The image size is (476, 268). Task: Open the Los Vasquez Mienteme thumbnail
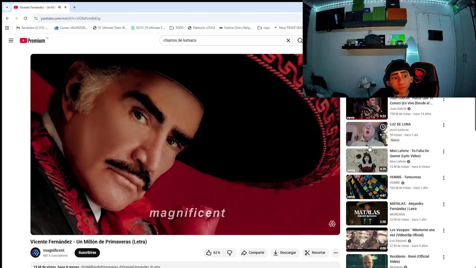(x=367, y=240)
